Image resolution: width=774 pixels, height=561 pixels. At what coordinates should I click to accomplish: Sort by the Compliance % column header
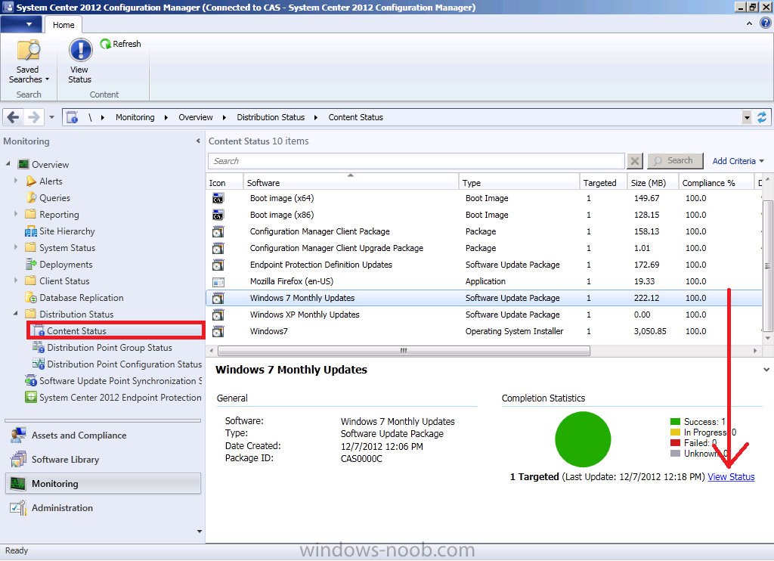pyautogui.click(x=716, y=183)
